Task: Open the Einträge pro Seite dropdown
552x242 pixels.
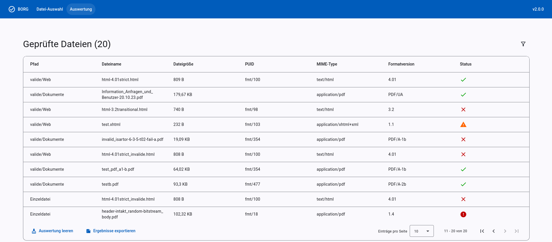Action: [x=421, y=231]
